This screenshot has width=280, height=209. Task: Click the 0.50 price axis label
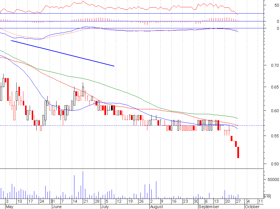(275, 164)
